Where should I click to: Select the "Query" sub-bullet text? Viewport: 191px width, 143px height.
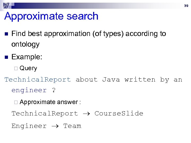28,68
